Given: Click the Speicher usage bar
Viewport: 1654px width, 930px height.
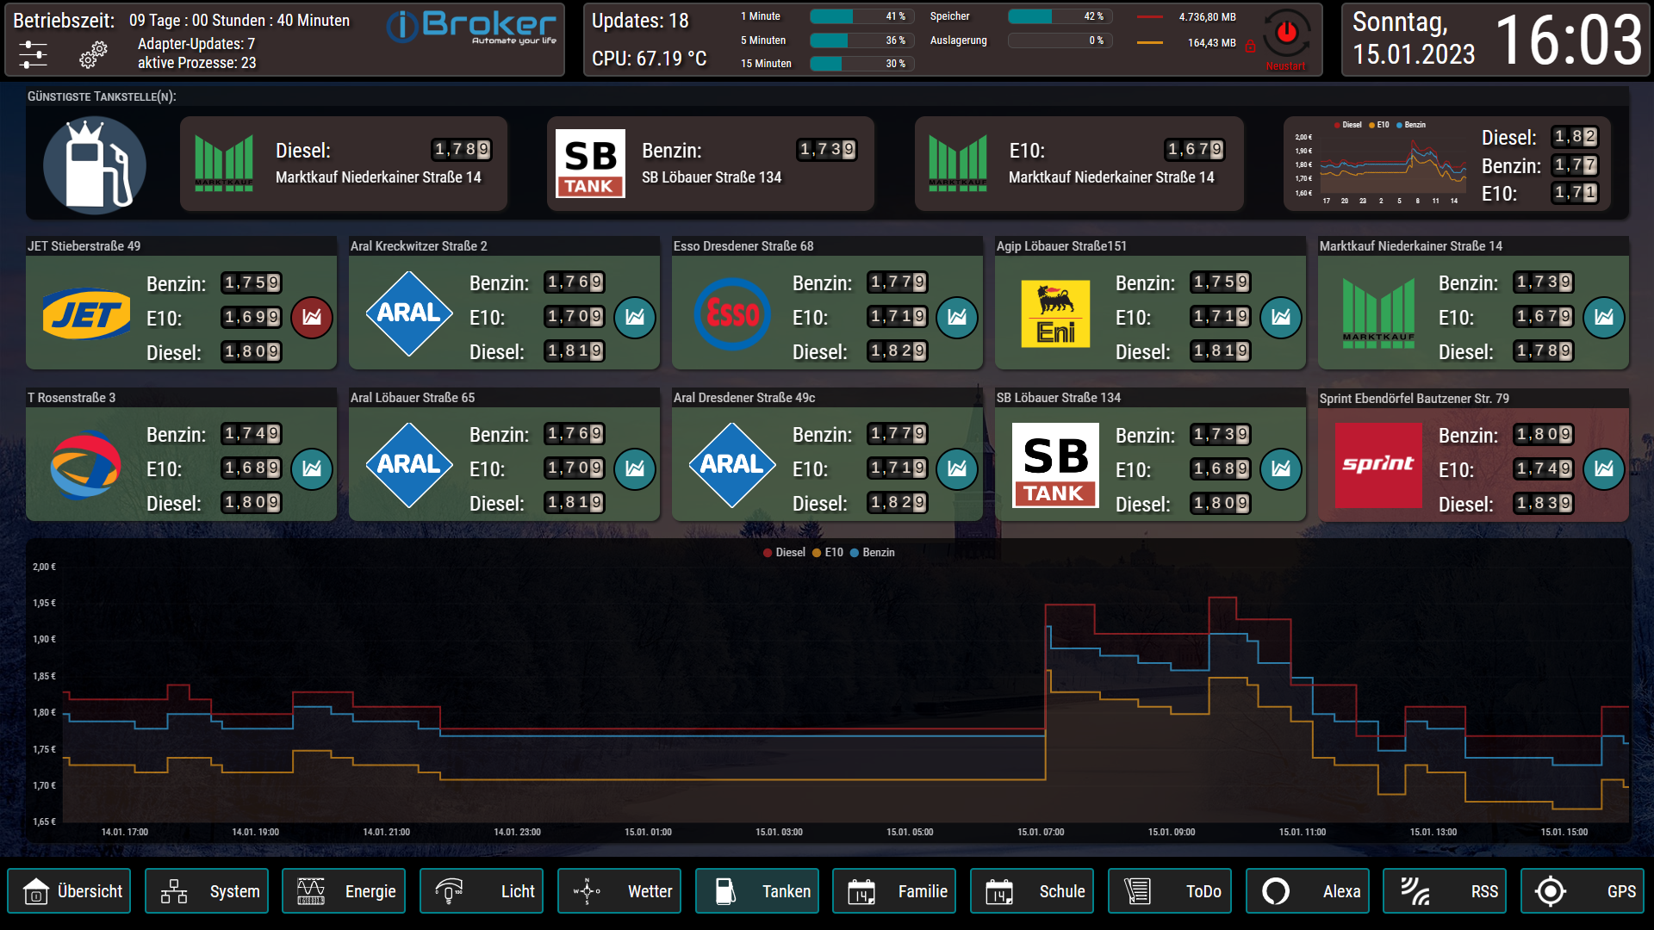Looking at the screenshot, I should click(1060, 16).
